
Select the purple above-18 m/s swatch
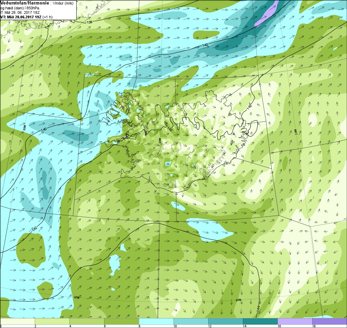tap(330, 321)
